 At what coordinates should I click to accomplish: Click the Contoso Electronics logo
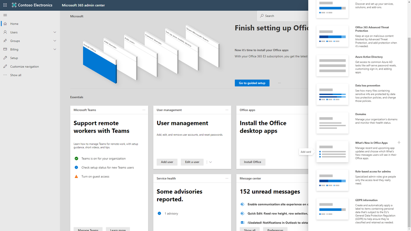(x=14, y=5)
